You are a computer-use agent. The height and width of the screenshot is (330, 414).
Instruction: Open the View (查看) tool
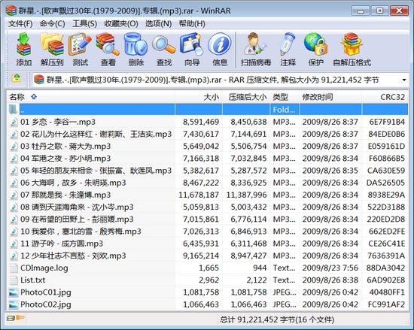click(x=108, y=44)
